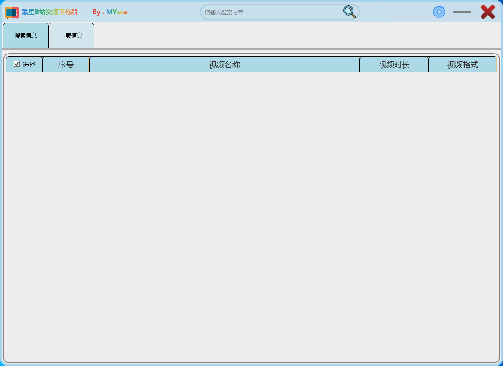Image resolution: width=503 pixels, height=366 pixels.
Task: Click the 序号 column header
Action: (66, 65)
